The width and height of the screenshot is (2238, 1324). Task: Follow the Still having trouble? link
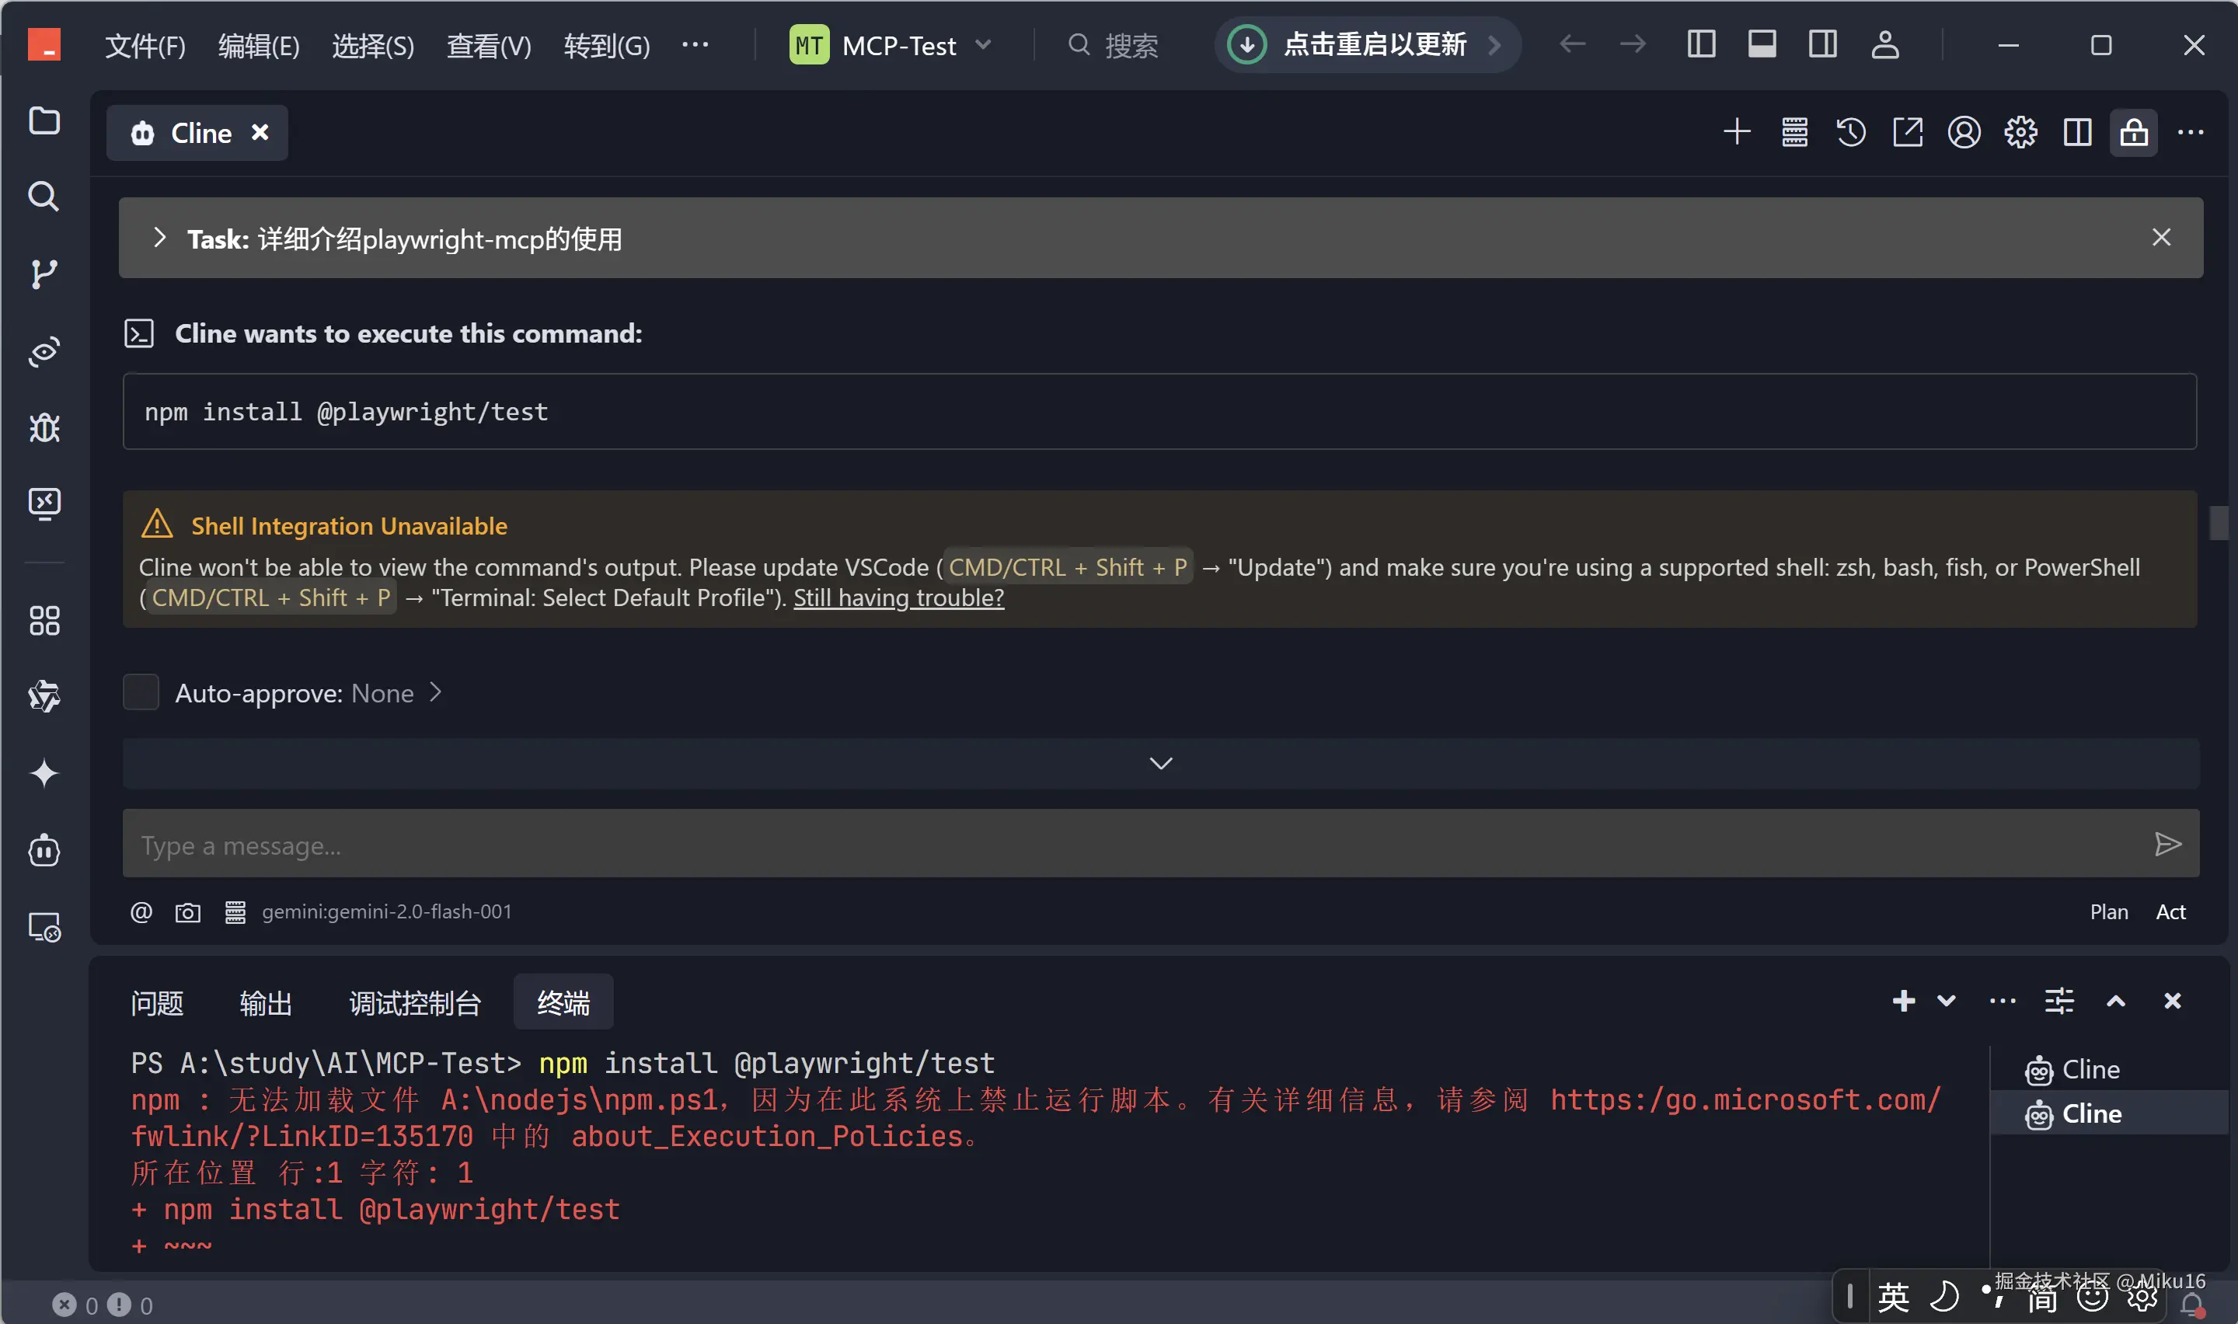click(898, 598)
